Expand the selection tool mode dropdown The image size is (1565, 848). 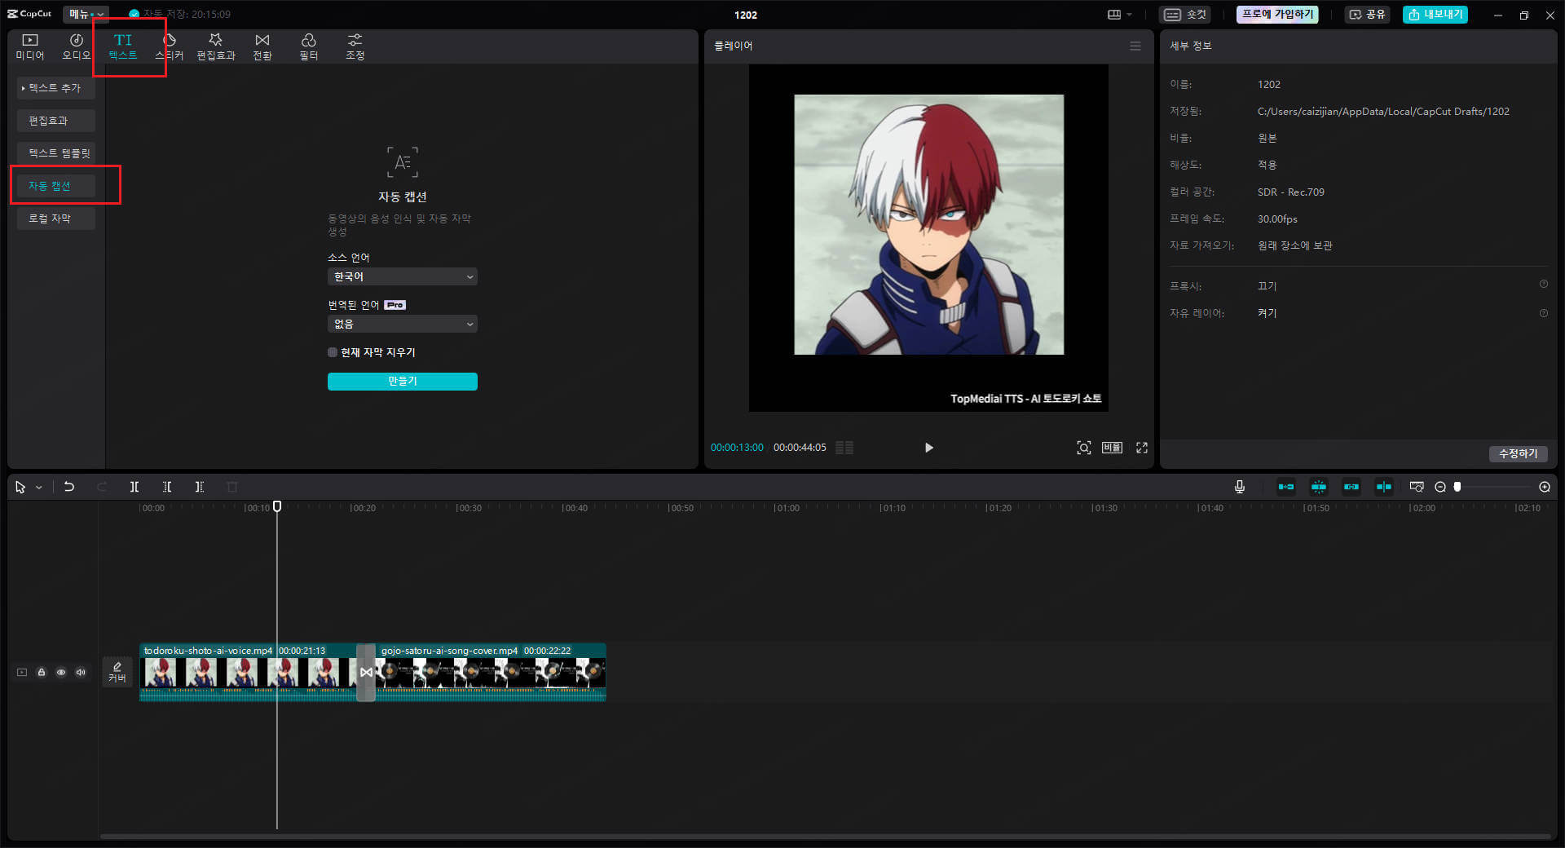[38, 488]
